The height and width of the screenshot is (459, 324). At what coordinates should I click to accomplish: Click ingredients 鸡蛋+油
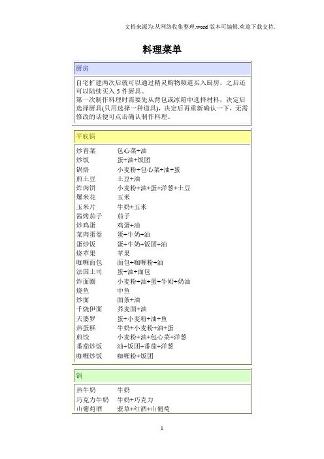pos(129,226)
